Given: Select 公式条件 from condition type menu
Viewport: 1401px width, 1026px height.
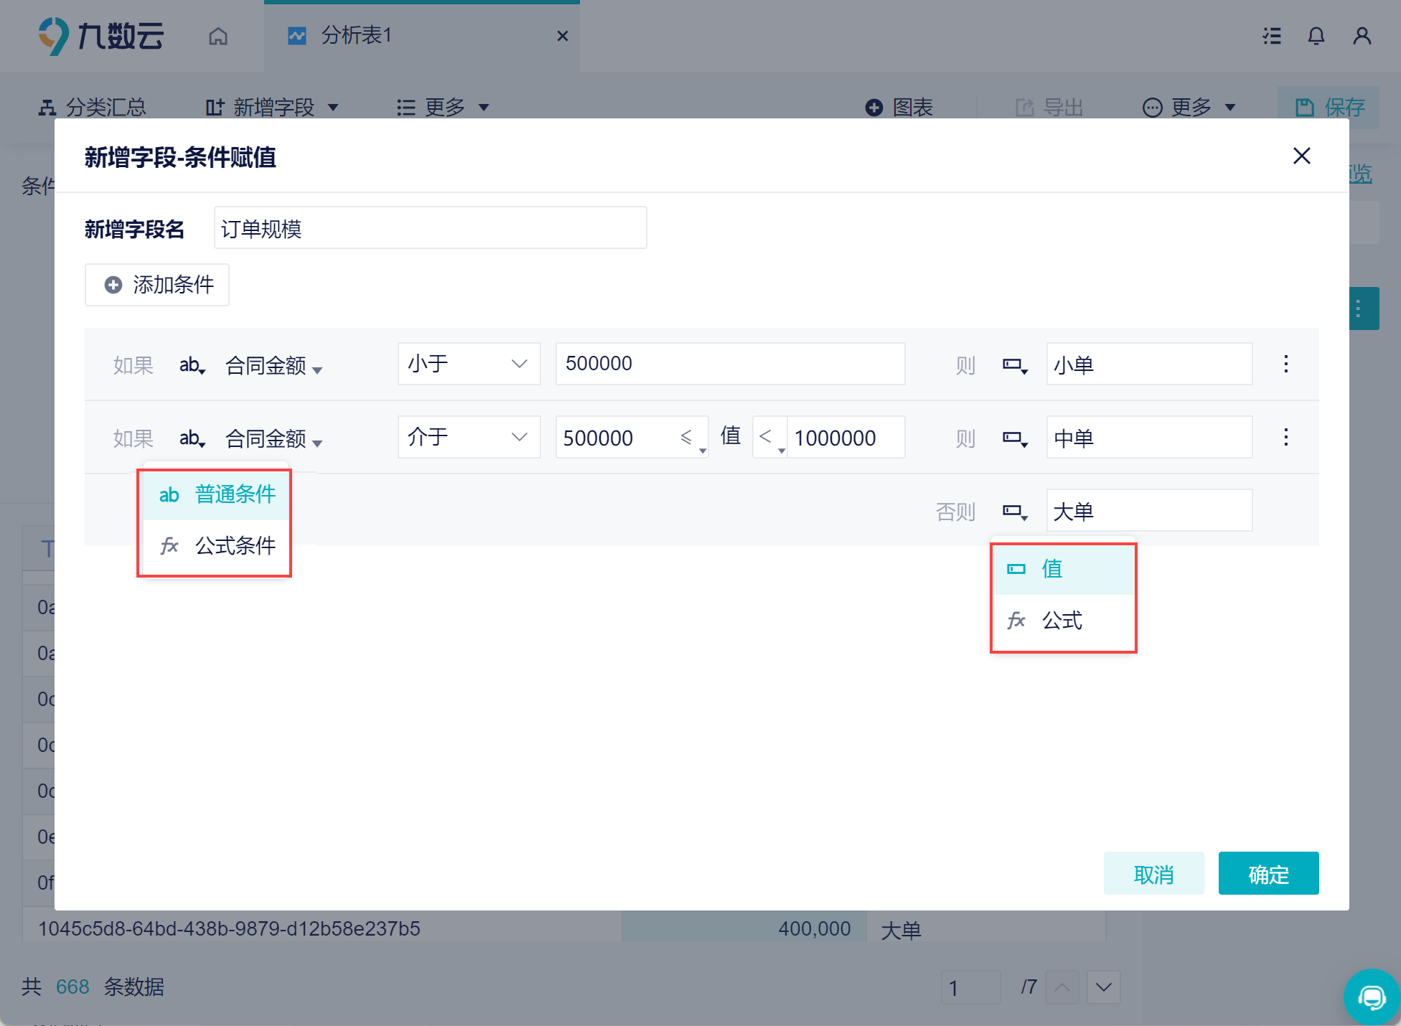Looking at the screenshot, I should [217, 546].
